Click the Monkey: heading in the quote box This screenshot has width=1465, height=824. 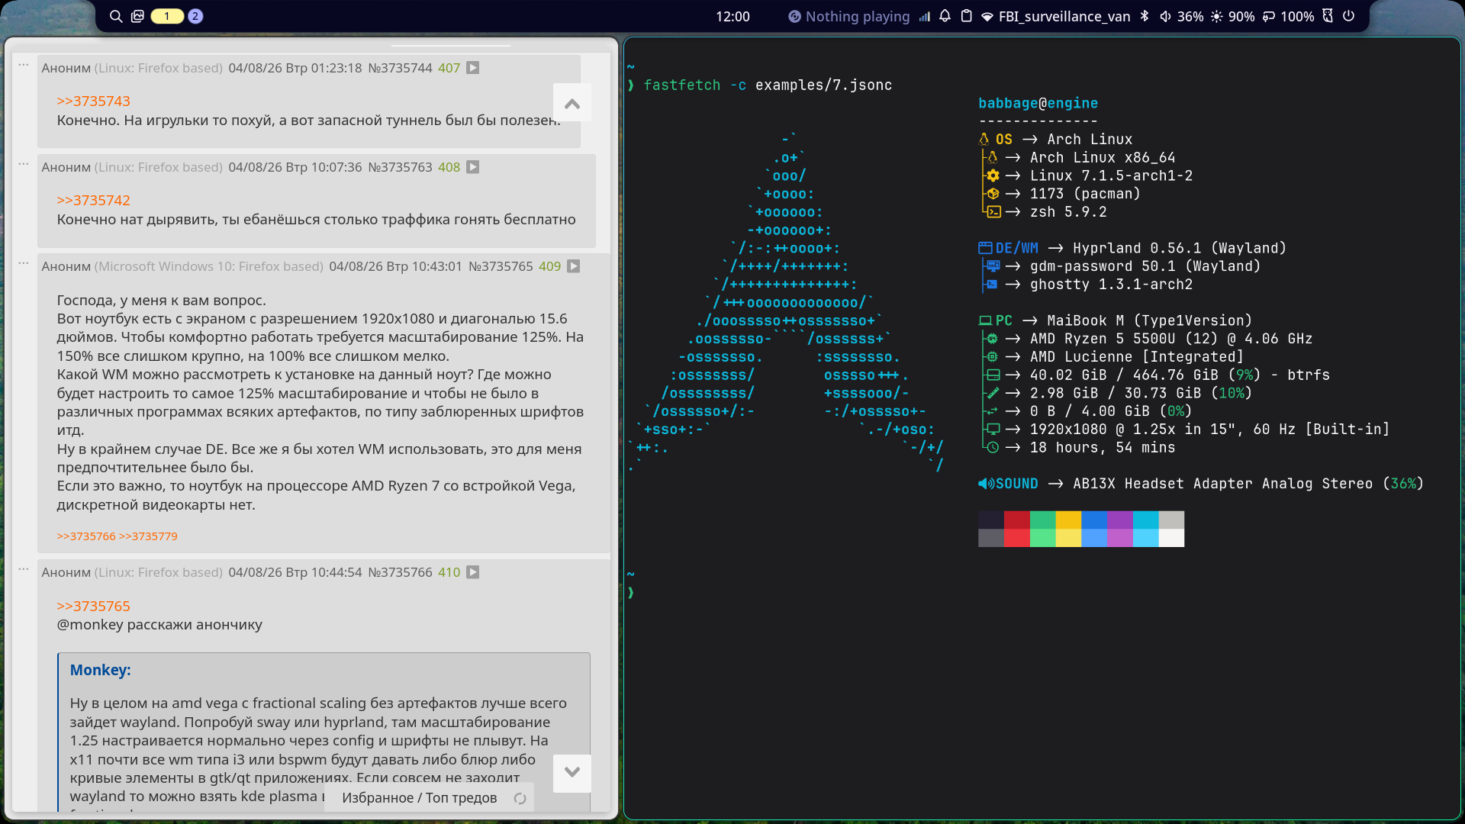pyautogui.click(x=100, y=670)
